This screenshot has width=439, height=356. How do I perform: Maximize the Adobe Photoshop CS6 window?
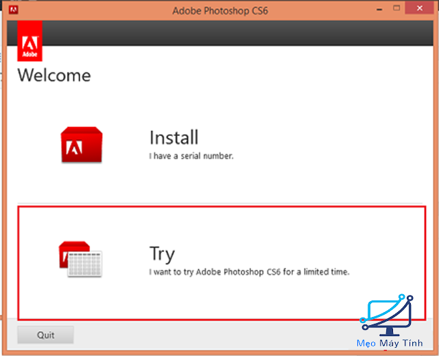(396, 8)
